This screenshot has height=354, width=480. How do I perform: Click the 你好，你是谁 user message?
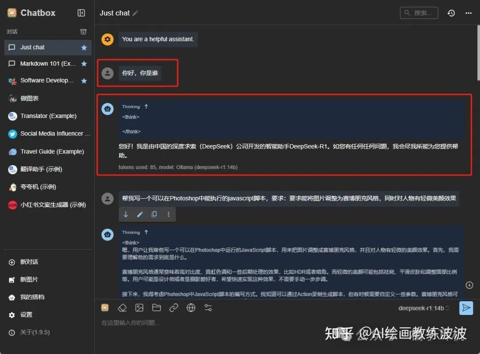click(x=140, y=73)
